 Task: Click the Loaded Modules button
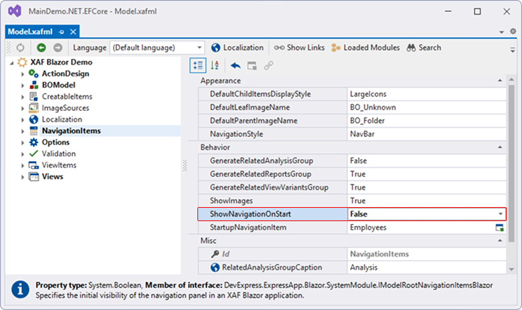point(365,47)
